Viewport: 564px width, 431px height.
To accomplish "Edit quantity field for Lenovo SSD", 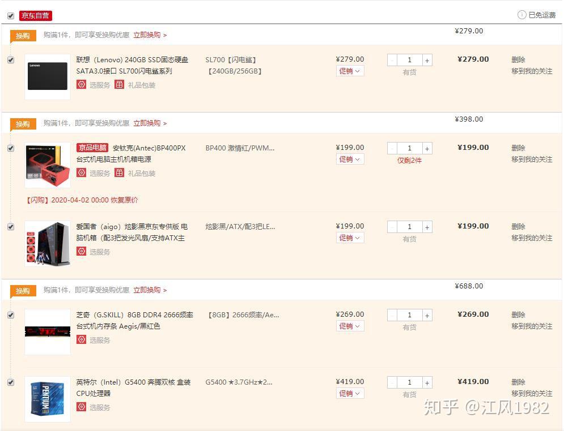I will pyautogui.click(x=410, y=61).
